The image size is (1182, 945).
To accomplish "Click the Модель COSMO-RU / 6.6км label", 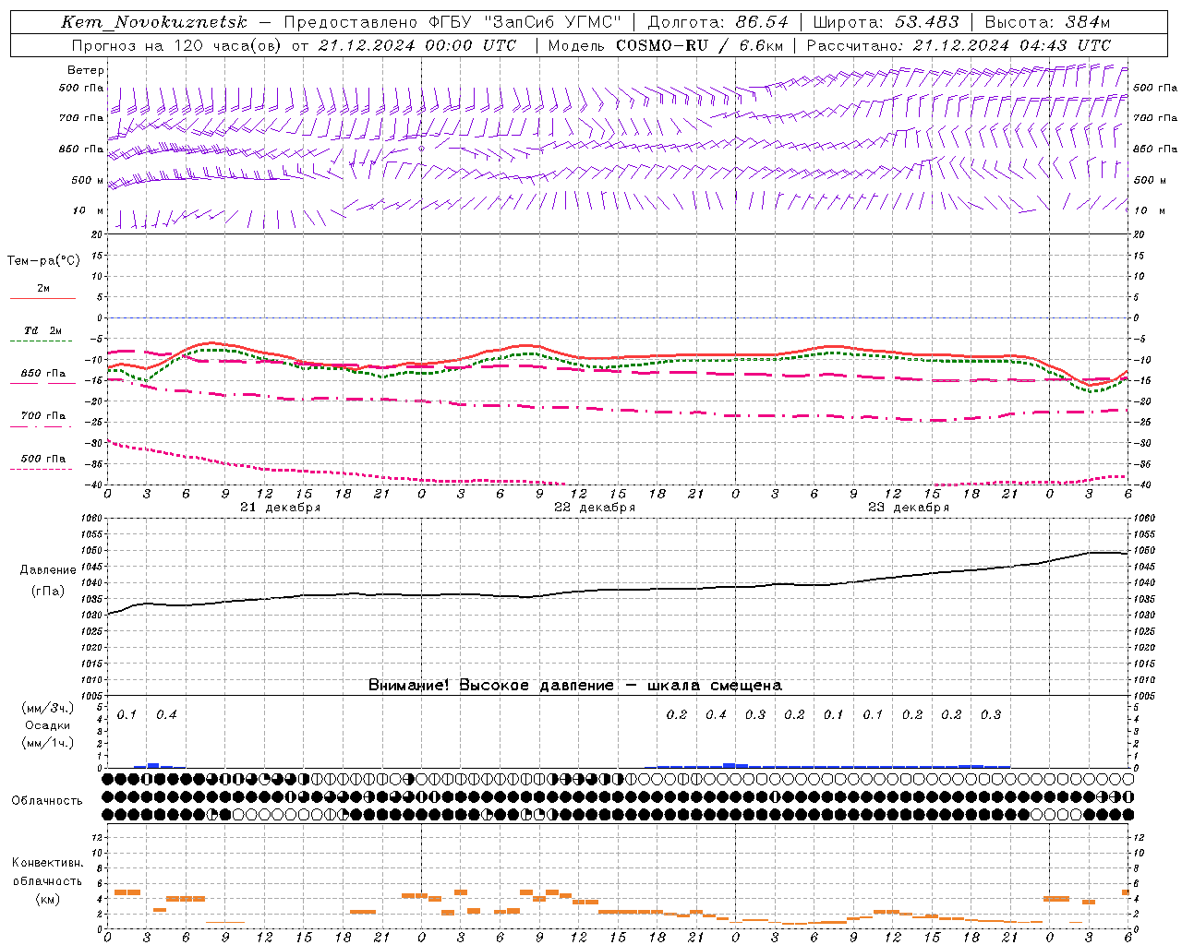I will click(666, 45).
